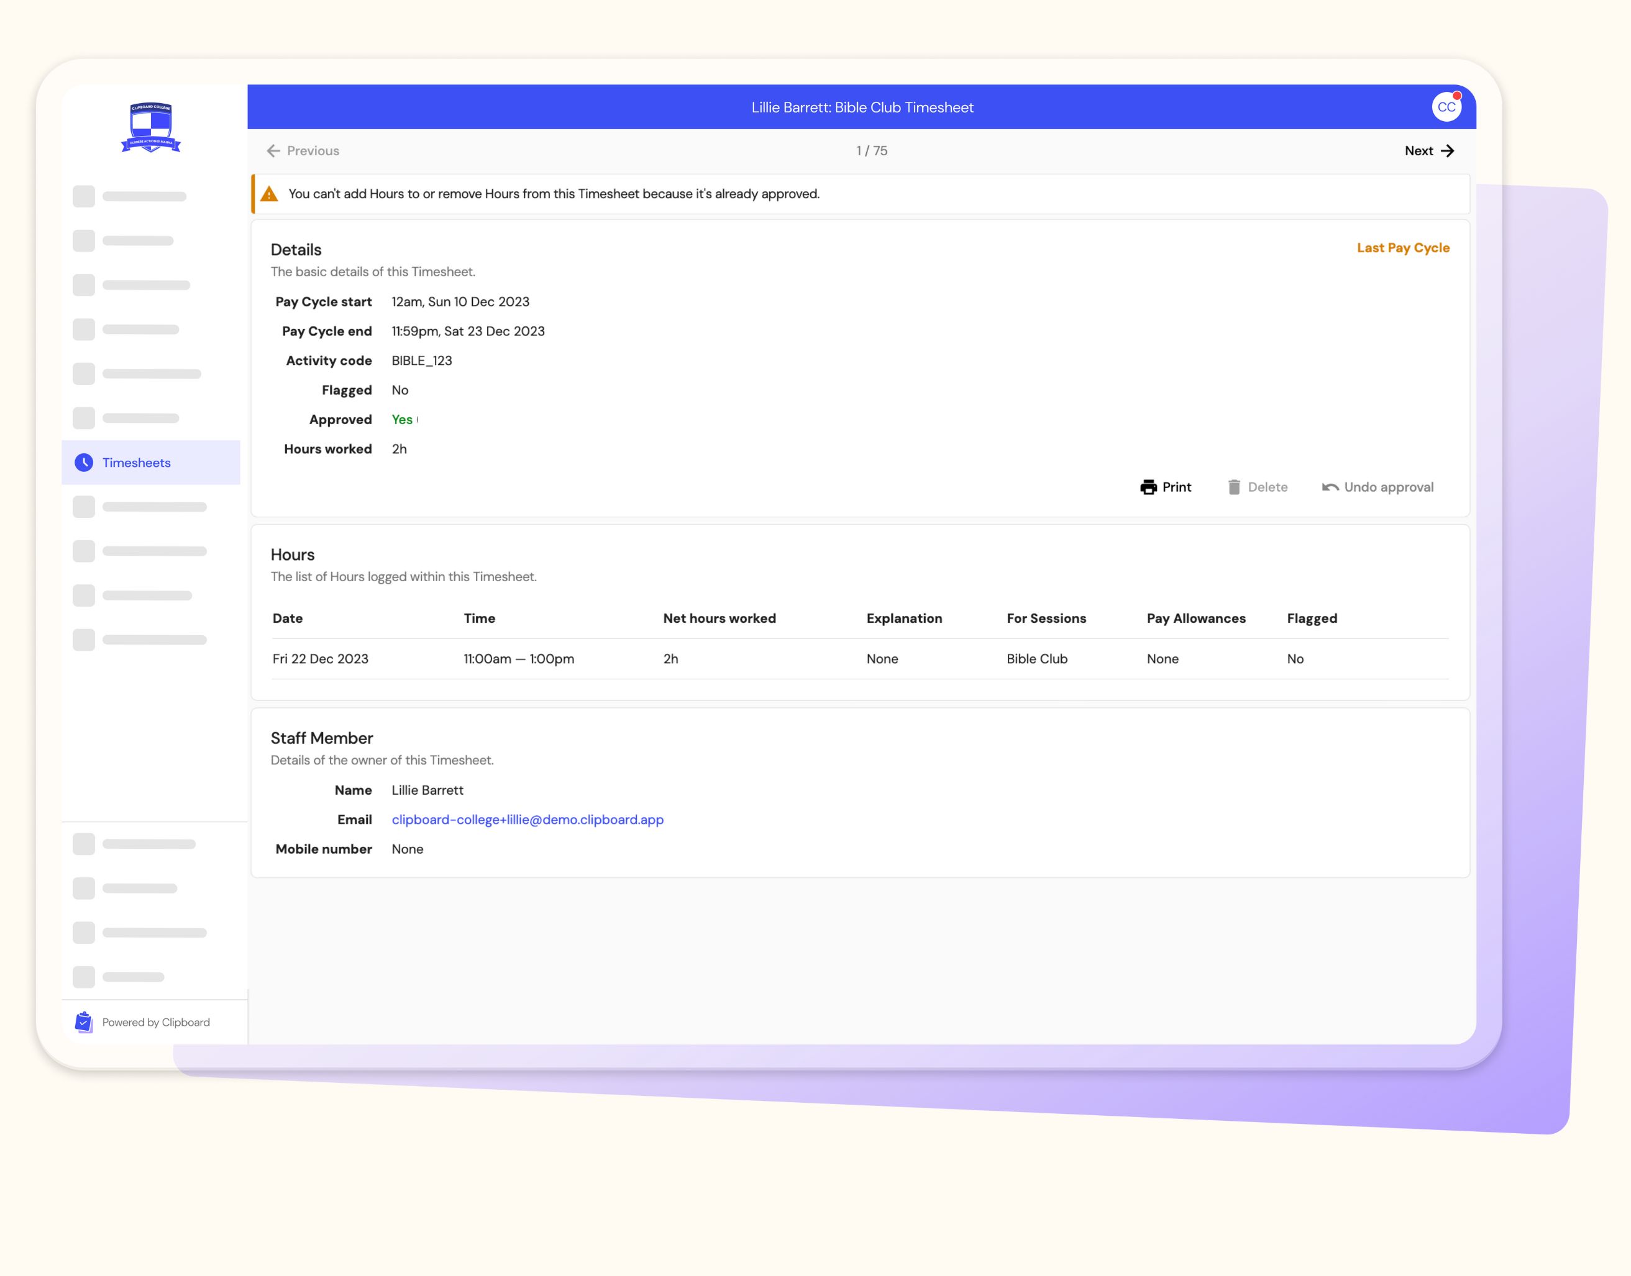Click the clock icon beside Timesheets
The image size is (1631, 1276).
(x=84, y=463)
